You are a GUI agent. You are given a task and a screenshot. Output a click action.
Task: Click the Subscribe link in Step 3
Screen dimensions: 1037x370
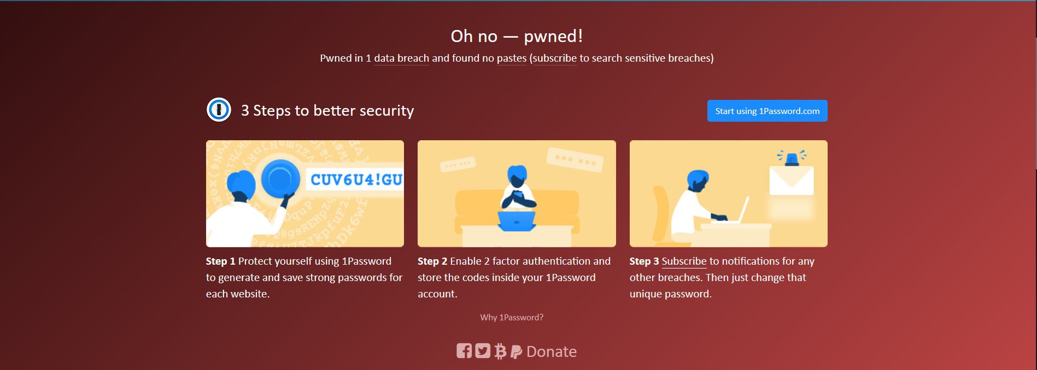[x=684, y=261]
